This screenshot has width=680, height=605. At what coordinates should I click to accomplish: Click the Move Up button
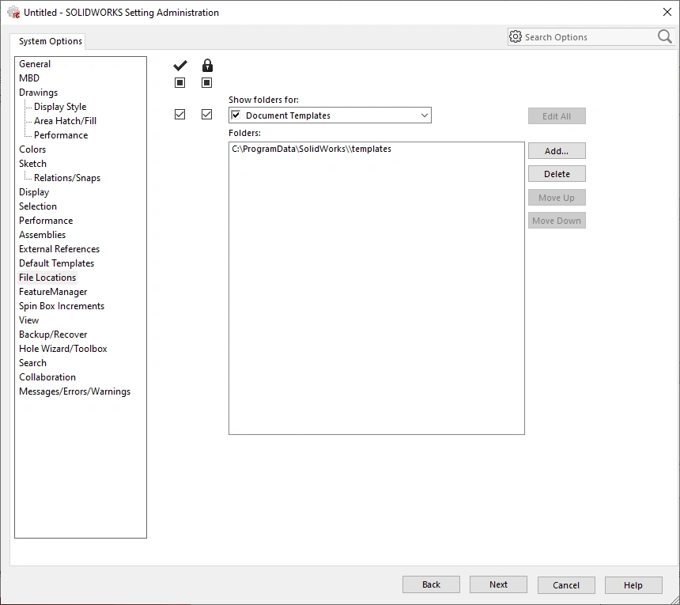coord(557,198)
